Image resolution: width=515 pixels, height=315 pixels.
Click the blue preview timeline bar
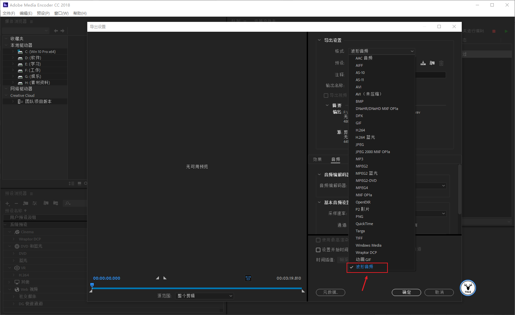[197, 288]
